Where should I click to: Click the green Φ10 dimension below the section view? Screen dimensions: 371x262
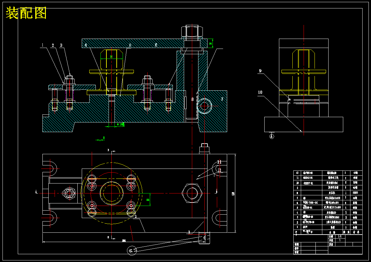click(121, 124)
